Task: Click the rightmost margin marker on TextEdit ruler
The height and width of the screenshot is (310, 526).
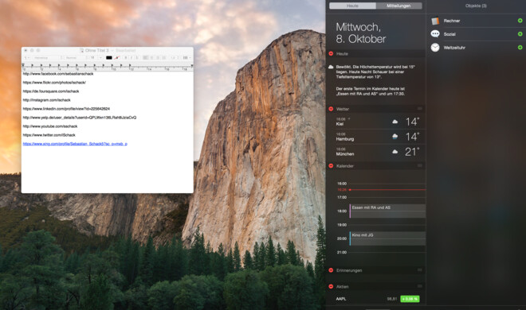Action: [x=192, y=66]
